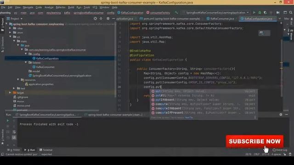Collapse the src folder arrow
Screen dimensions: 294x165
(10, 37)
